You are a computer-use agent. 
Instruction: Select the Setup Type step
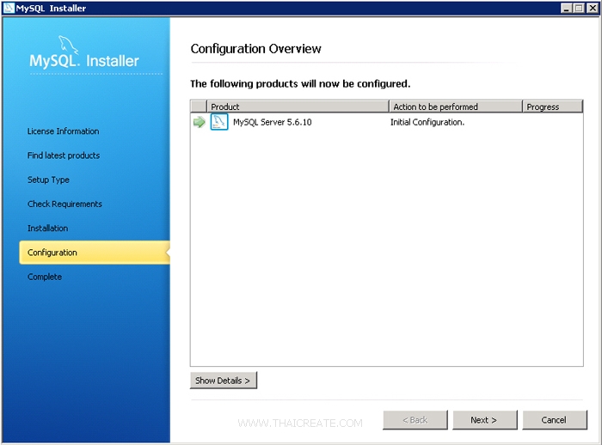(x=48, y=180)
